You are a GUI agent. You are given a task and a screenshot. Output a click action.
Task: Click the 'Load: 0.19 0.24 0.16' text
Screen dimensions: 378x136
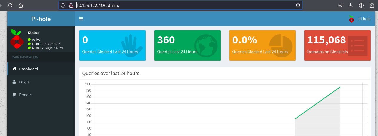[x=46, y=44]
